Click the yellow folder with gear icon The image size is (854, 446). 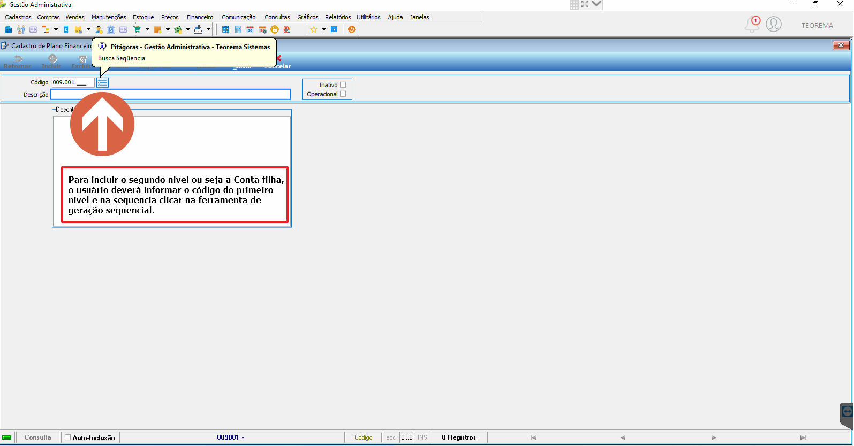pyautogui.click(x=78, y=29)
